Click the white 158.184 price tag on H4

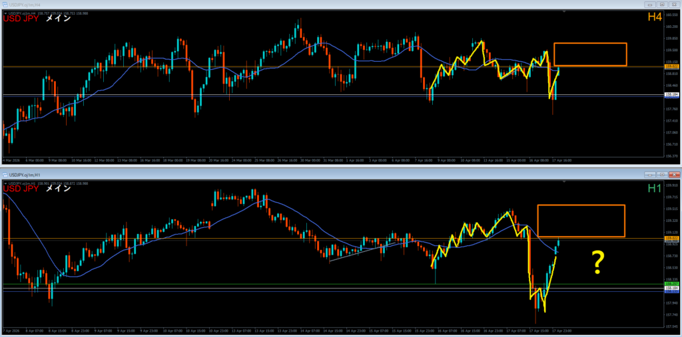pos(671,96)
